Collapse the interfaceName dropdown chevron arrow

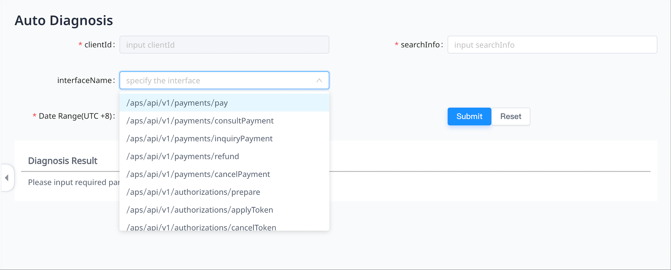pyautogui.click(x=319, y=81)
